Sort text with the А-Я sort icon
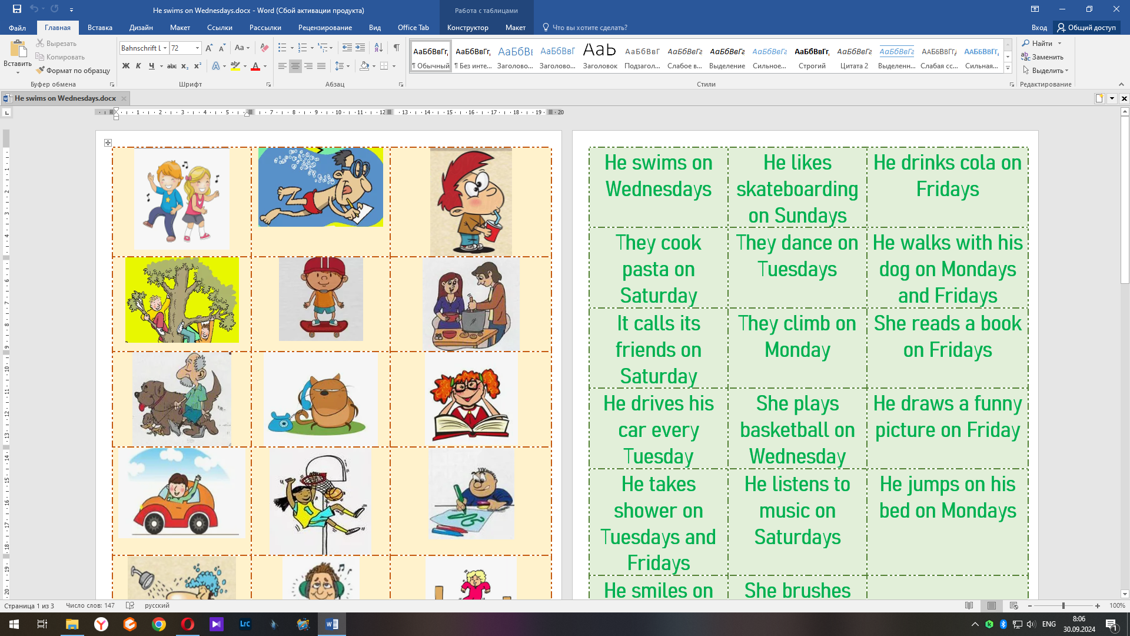The height and width of the screenshot is (636, 1130). click(x=378, y=48)
